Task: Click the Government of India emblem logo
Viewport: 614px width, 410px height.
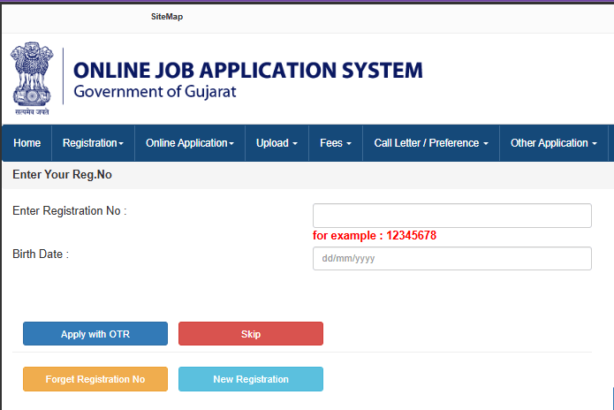Action: [32, 79]
